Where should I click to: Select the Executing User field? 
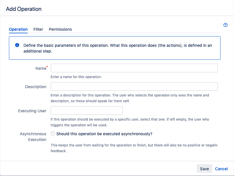point(87,111)
